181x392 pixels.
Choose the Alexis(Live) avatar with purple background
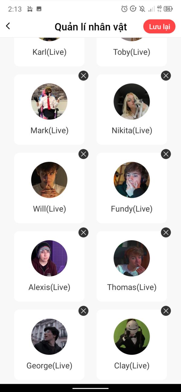[x=49, y=258]
